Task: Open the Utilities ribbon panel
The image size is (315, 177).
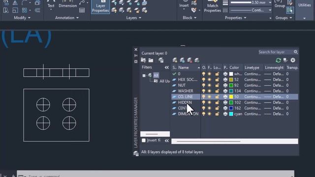Action: [305, 10]
